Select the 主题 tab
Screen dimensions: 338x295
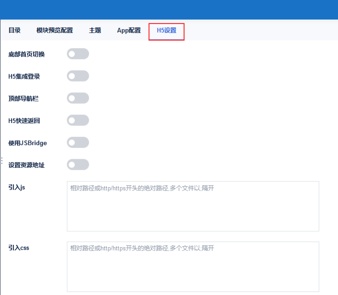[x=95, y=30]
